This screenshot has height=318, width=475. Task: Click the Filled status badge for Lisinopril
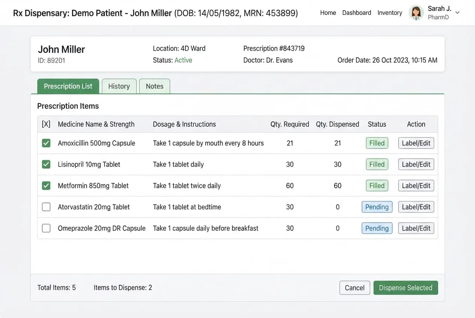pyautogui.click(x=377, y=164)
